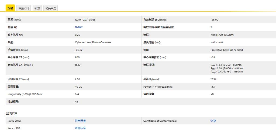Click the RoHS 2015 label
The height and width of the screenshot is (139, 276).
coord(14,121)
